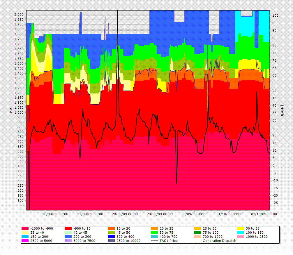Click the '200 to 300' legend swatch
The width and height of the screenshot is (293, 255).
68,237
